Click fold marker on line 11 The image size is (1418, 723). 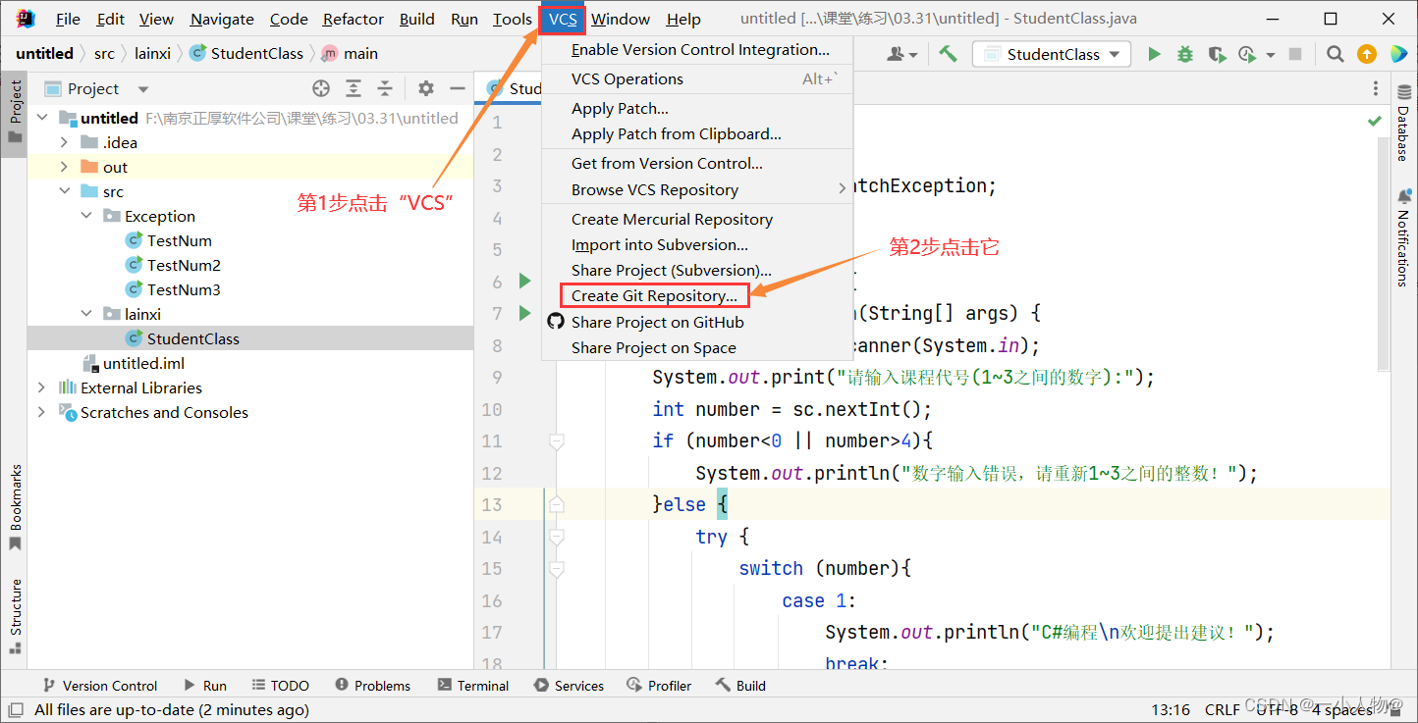coord(557,442)
